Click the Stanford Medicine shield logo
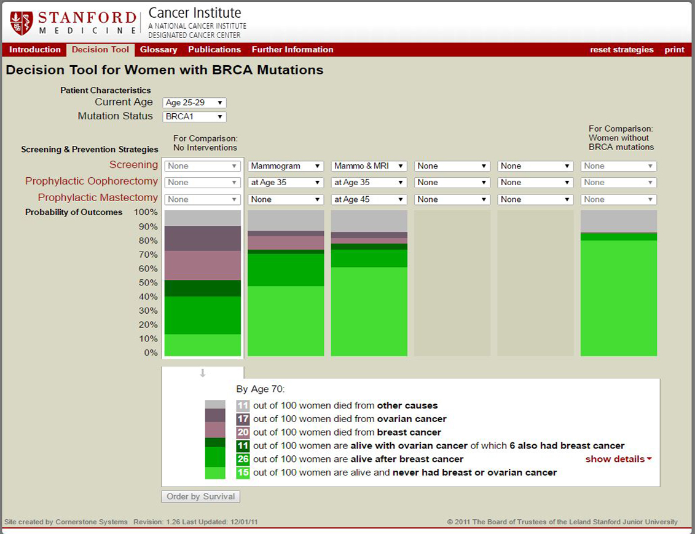Screen dimensions: 695x534 [x=22, y=23]
